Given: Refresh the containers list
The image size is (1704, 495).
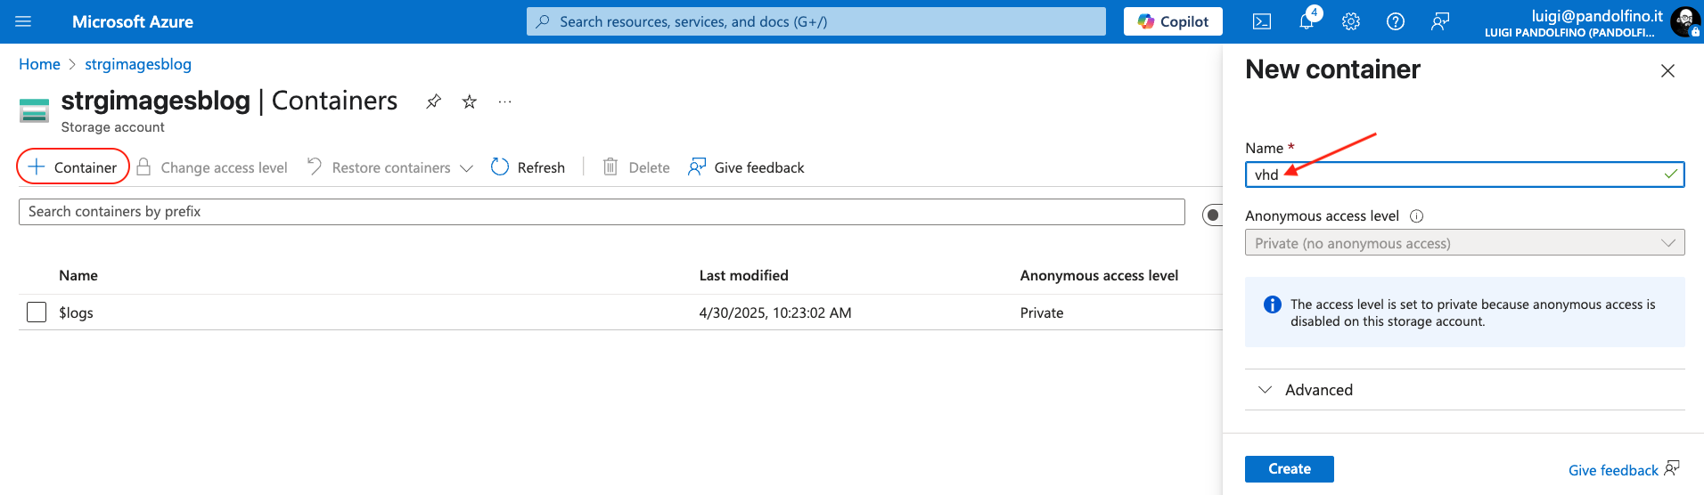Looking at the screenshot, I should coord(528,167).
